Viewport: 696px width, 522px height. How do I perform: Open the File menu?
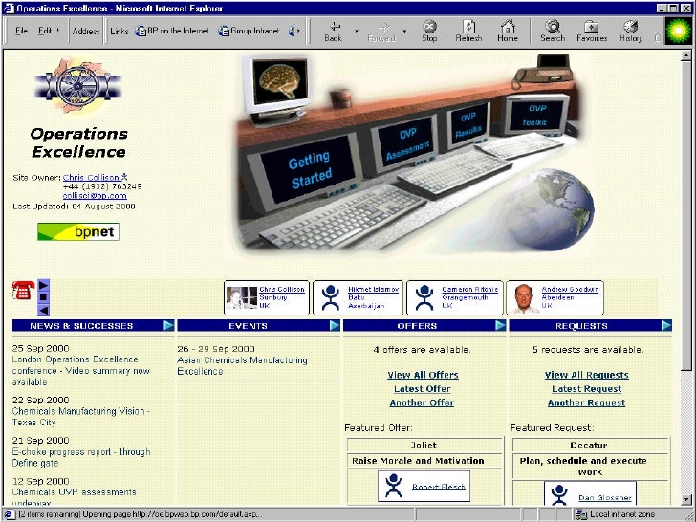(x=21, y=31)
